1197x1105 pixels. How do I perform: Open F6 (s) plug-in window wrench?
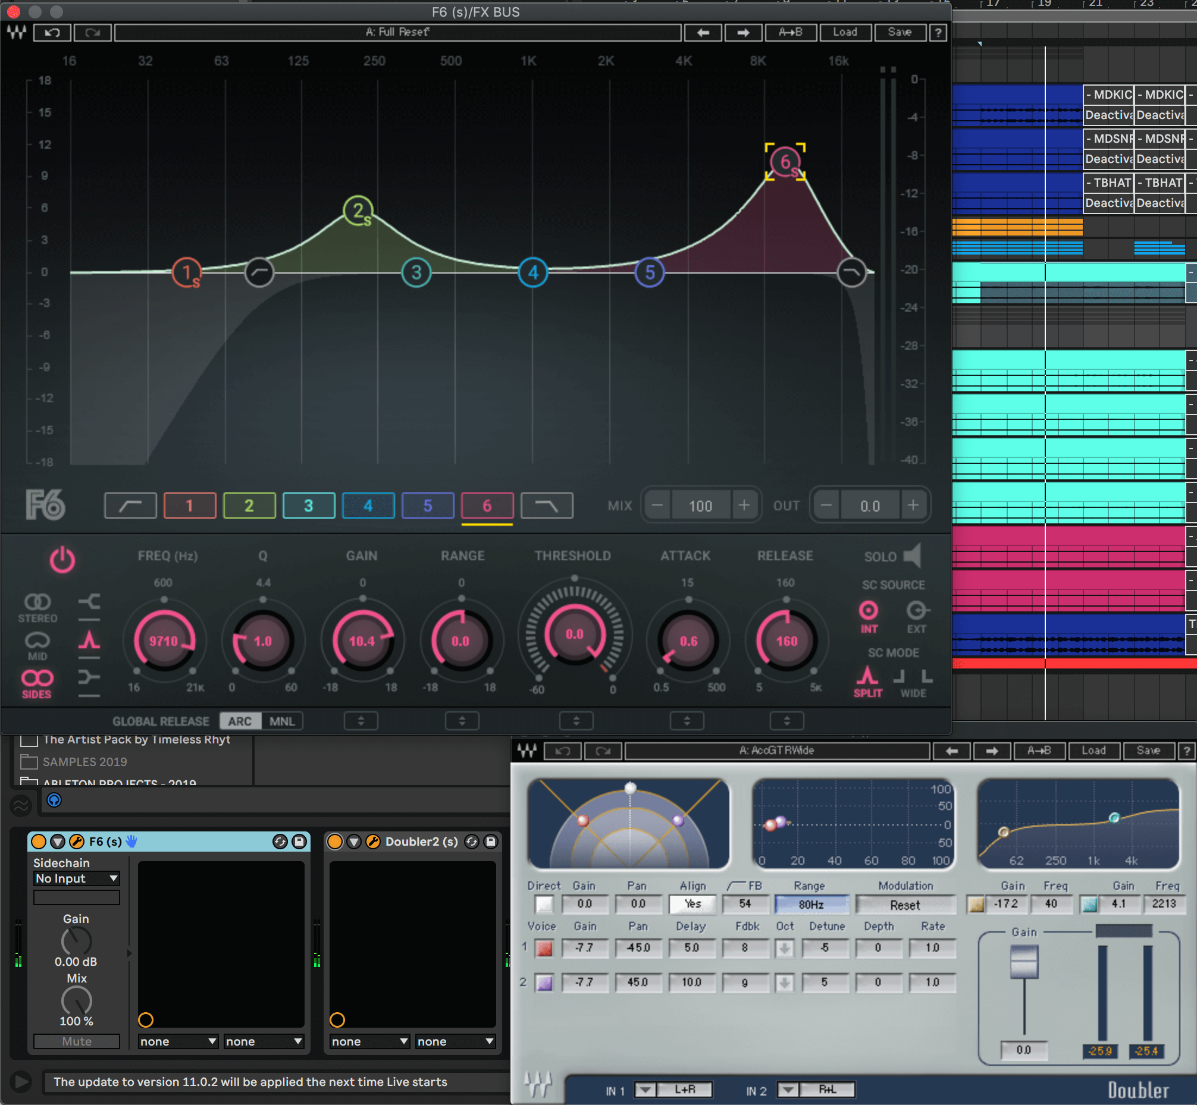click(x=77, y=842)
